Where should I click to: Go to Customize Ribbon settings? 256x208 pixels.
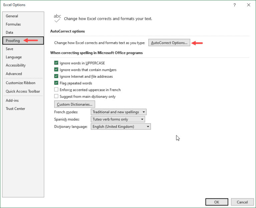(x=20, y=83)
